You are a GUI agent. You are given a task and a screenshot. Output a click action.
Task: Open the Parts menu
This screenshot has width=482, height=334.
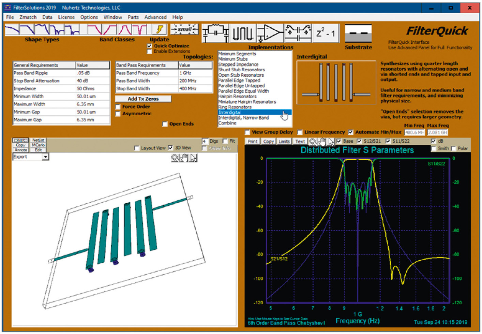click(x=133, y=17)
